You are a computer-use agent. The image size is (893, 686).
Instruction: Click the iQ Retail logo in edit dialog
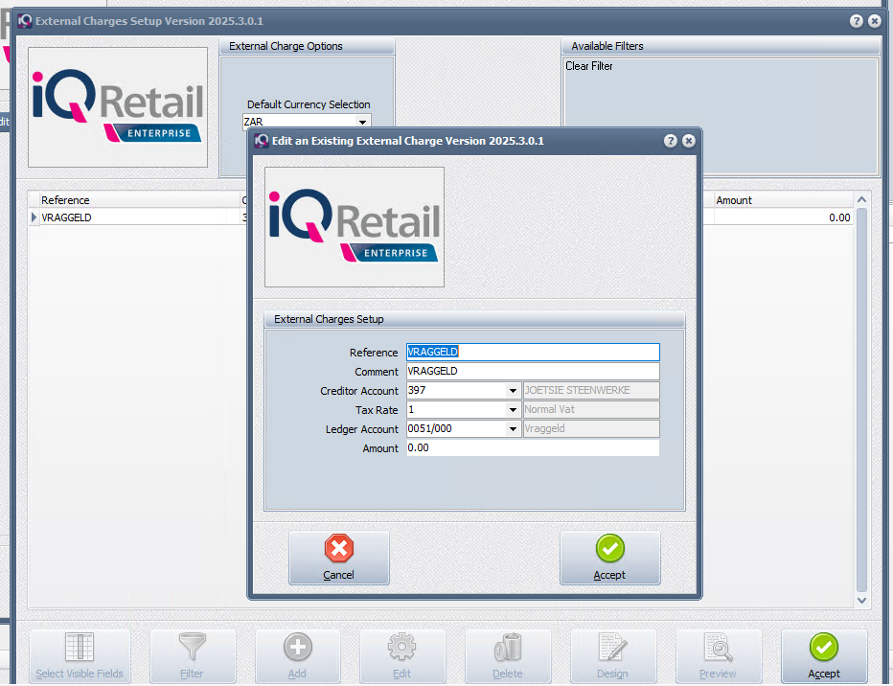tap(355, 226)
